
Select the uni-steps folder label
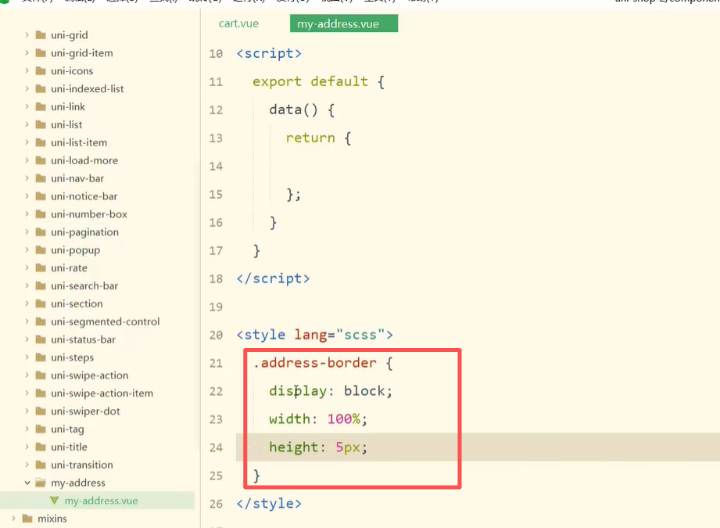point(72,357)
